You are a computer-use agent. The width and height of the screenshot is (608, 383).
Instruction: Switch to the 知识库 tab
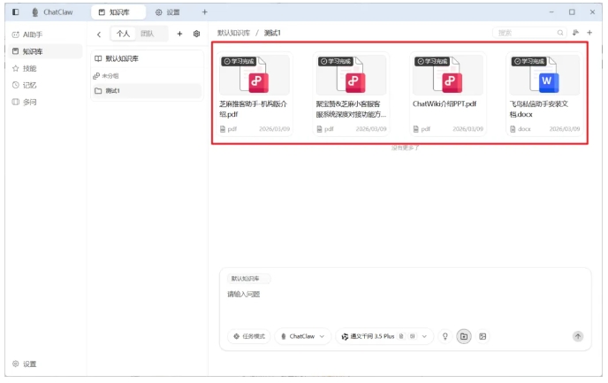(x=118, y=12)
